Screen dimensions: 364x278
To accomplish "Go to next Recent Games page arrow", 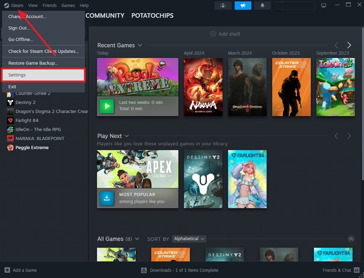I will click(349, 45).
